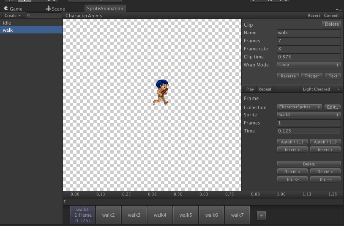Select the walk1 frame in timeline

[83, 215]
